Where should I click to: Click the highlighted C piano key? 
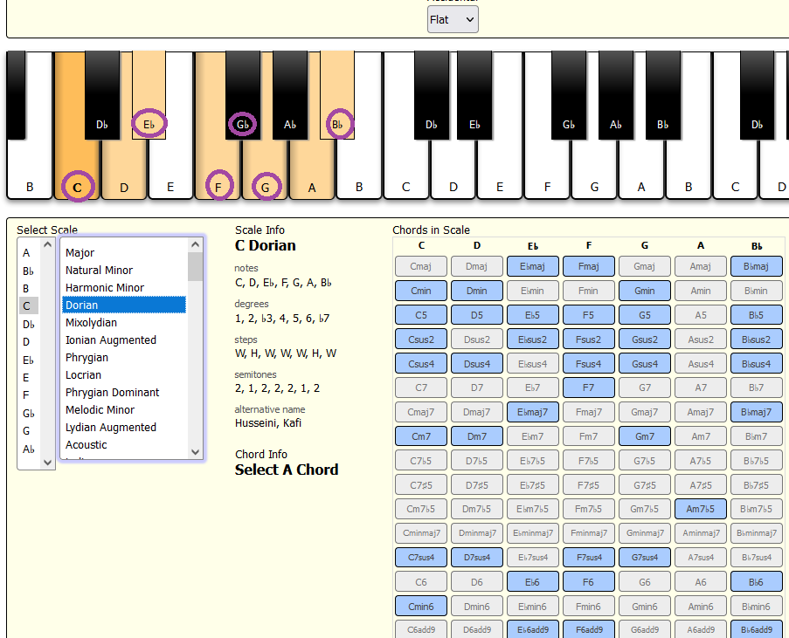[x=77, y=171]
